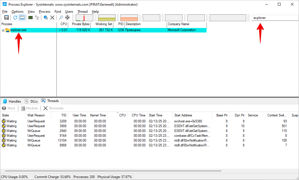Sort threads by State column header
The width and height of the screenshot is (299, 180).
(x=13, y=115)
